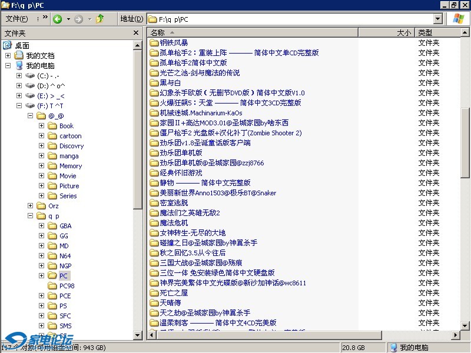
Task: Expand the Series folder node
Action: 41,195
